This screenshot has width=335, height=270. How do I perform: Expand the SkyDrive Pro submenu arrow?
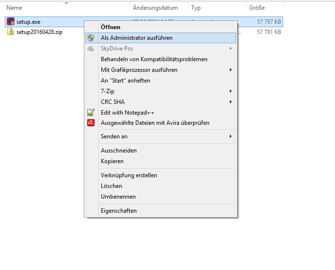pyautogui.click(x=231, y=49)
